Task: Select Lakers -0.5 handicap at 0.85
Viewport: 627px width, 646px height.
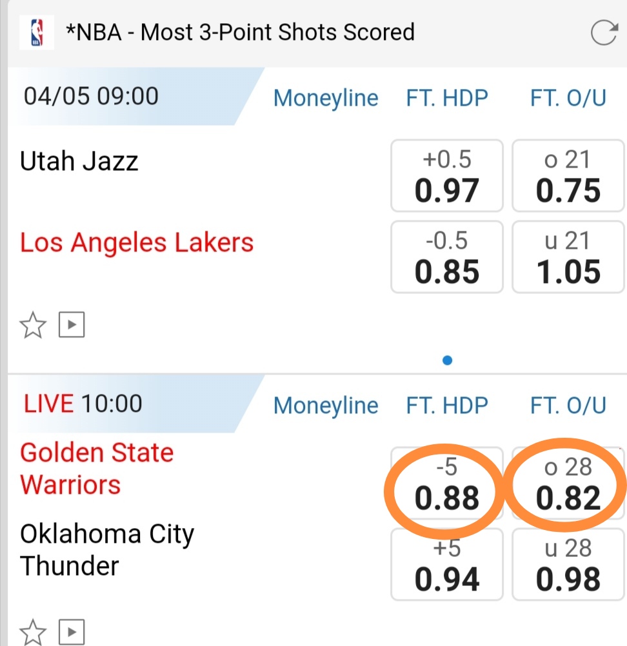Action: pos(447,257)
